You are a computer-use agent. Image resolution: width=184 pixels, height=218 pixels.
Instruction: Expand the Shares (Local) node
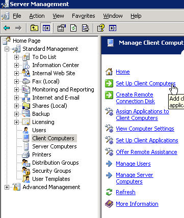tap(16, 106)
